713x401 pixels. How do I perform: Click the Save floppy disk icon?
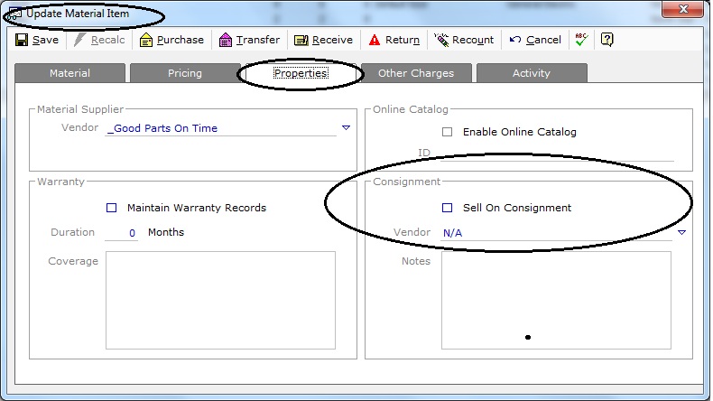pos(23,40)
